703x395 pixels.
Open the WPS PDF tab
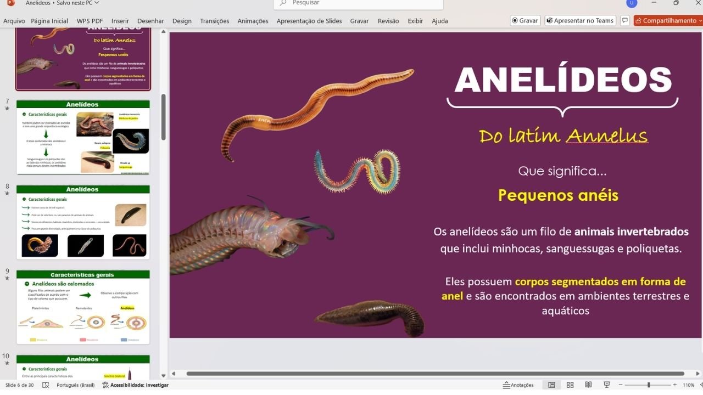point(90,21)
